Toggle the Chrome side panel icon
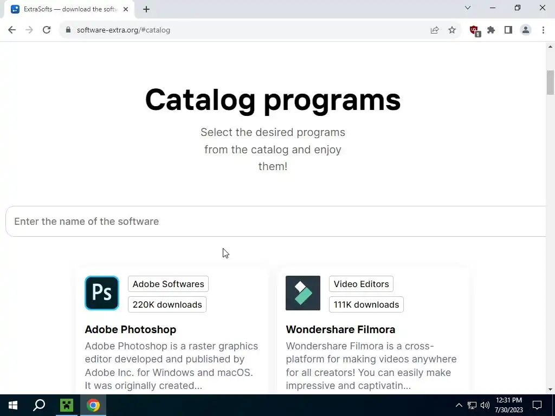The height and width of the screenshot is (416, 555). (x=508, y=30)
